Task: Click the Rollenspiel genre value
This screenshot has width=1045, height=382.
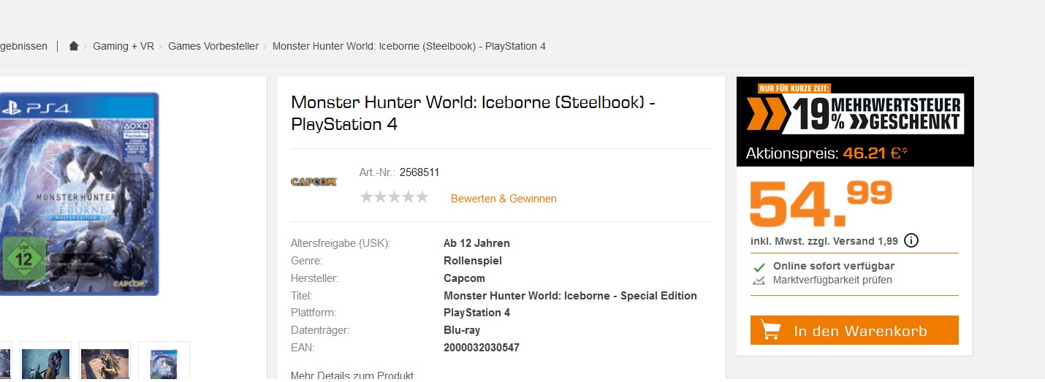Action: 473,261
